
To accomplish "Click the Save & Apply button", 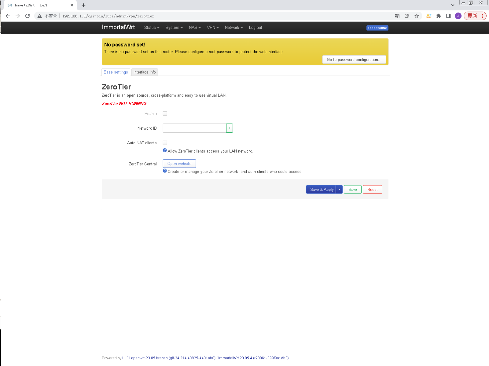I will [x=322, y=190].
